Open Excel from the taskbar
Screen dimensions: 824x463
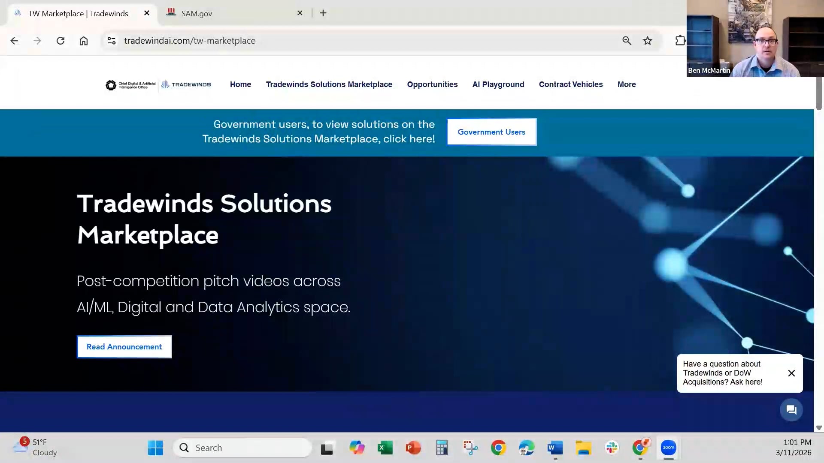click(x=385, y=448)
